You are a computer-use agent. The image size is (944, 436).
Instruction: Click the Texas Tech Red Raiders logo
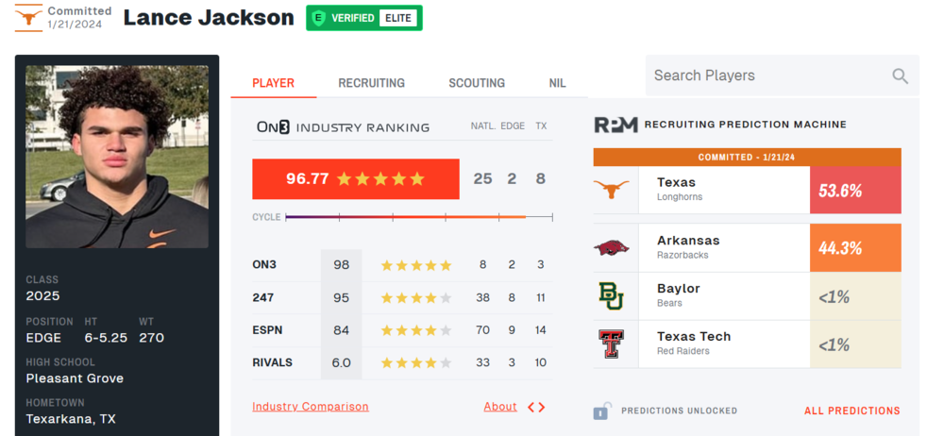(x=611, y=344)
